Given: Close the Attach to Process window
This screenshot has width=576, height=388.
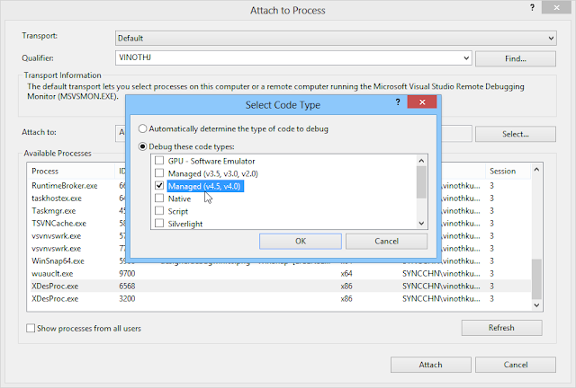Looking at the screenshot, I should point(556,7).
